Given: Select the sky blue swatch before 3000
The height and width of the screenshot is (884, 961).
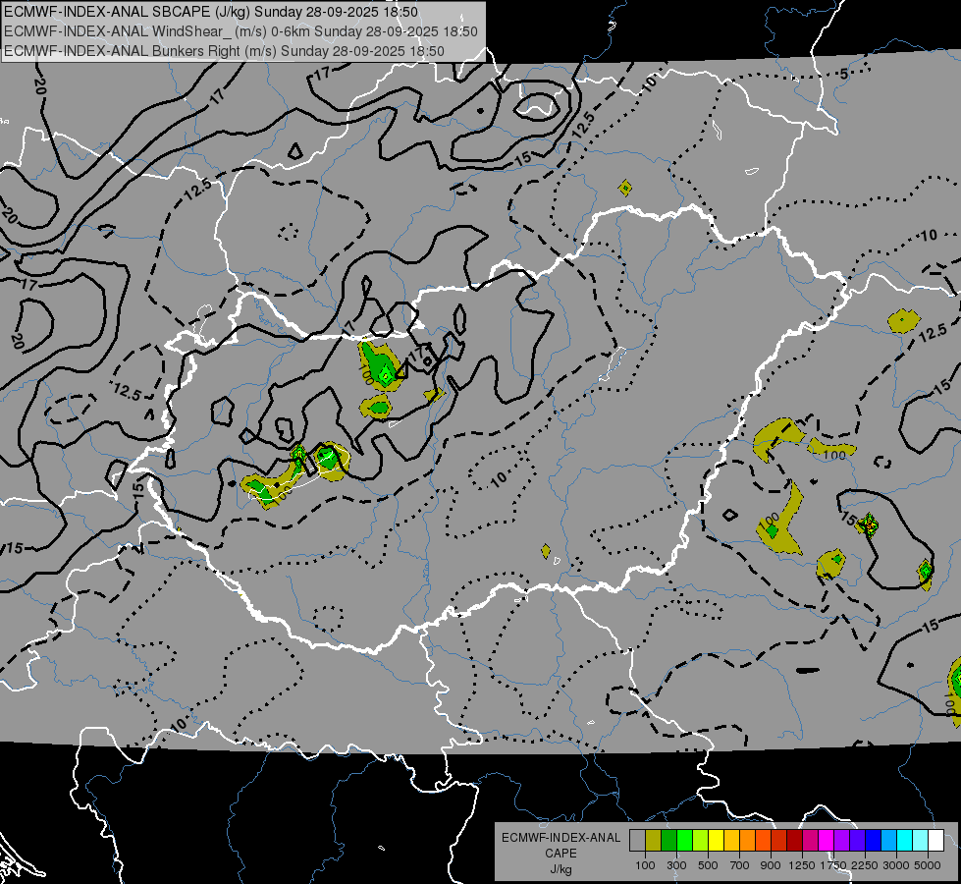Looking at the screenshot, I should (888, 841).
